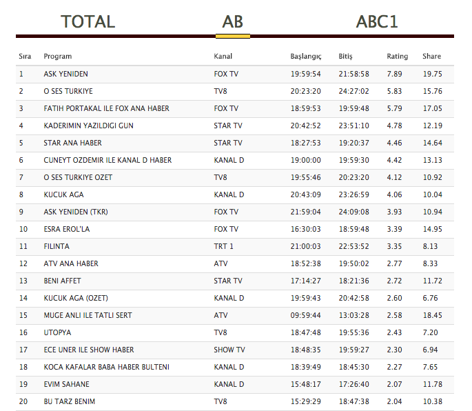Select KUCUK AGA in row 8
This screenshot has width=472, height=411.
tap(64, 194)
